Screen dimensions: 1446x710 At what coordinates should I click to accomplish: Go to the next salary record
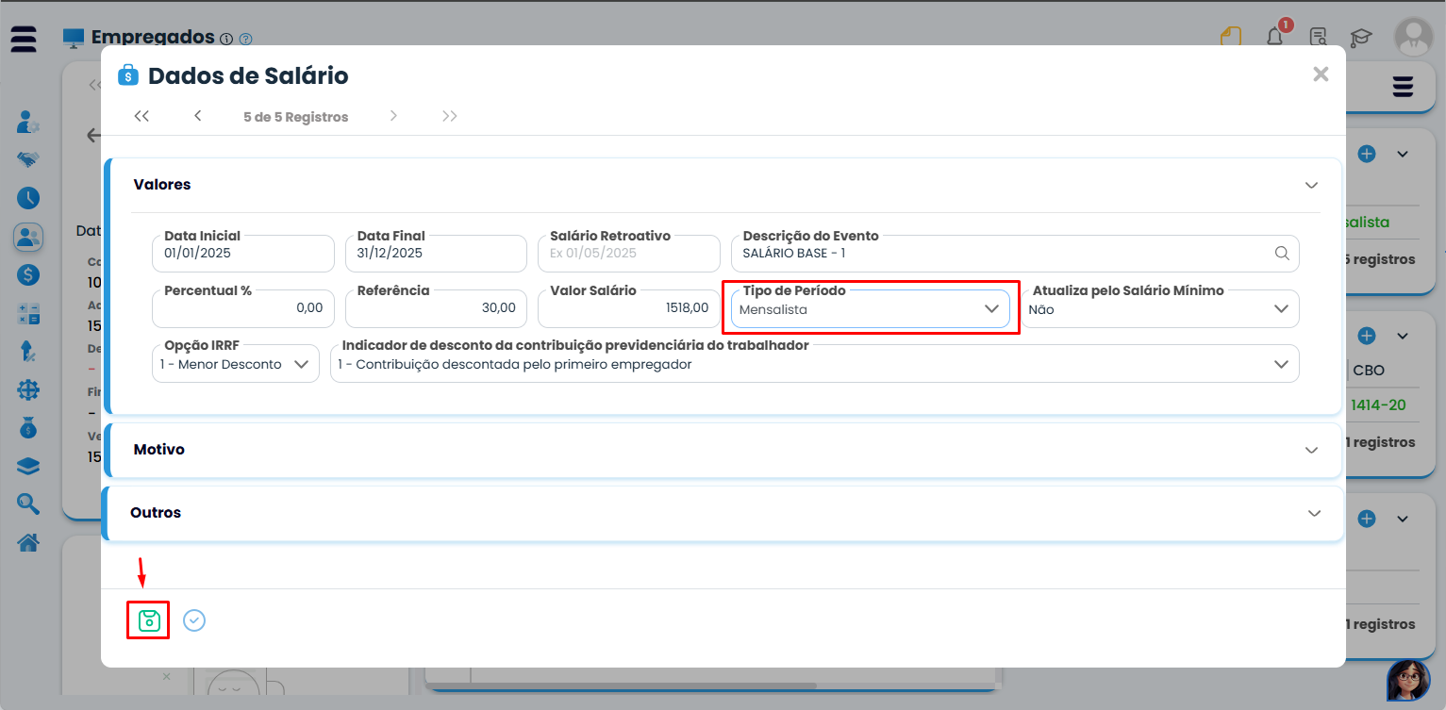tap(393, 116)
